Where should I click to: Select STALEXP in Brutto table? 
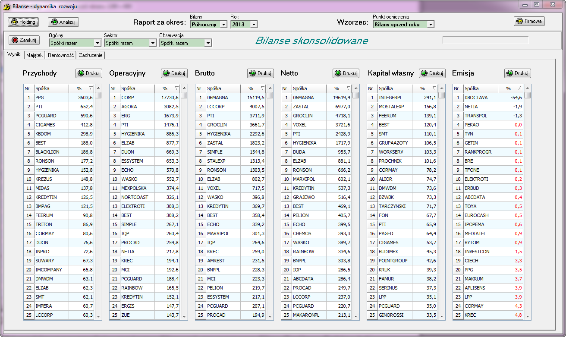[230, 161]
